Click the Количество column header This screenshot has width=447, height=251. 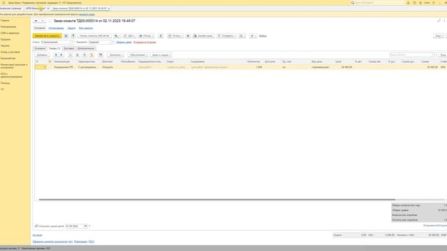254,61
